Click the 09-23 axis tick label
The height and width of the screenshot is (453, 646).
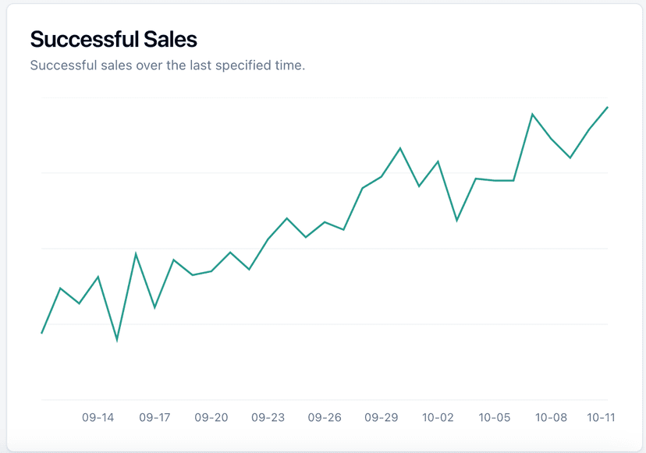click(x=268, y=418)
